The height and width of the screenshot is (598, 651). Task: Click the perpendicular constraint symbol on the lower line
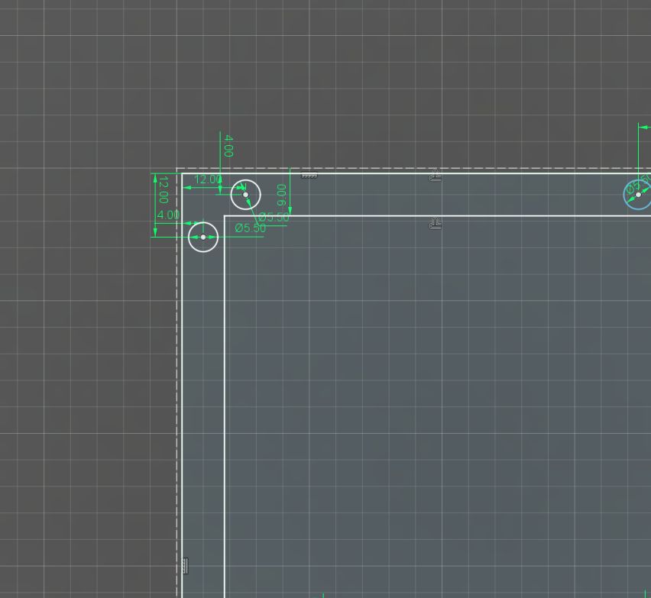click(436, 222)
